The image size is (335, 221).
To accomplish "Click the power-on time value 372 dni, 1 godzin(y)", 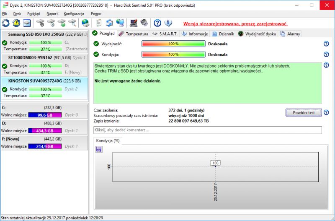I will coord(186,110).
